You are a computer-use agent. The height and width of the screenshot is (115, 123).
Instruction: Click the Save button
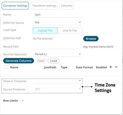(x=41, y=61)
